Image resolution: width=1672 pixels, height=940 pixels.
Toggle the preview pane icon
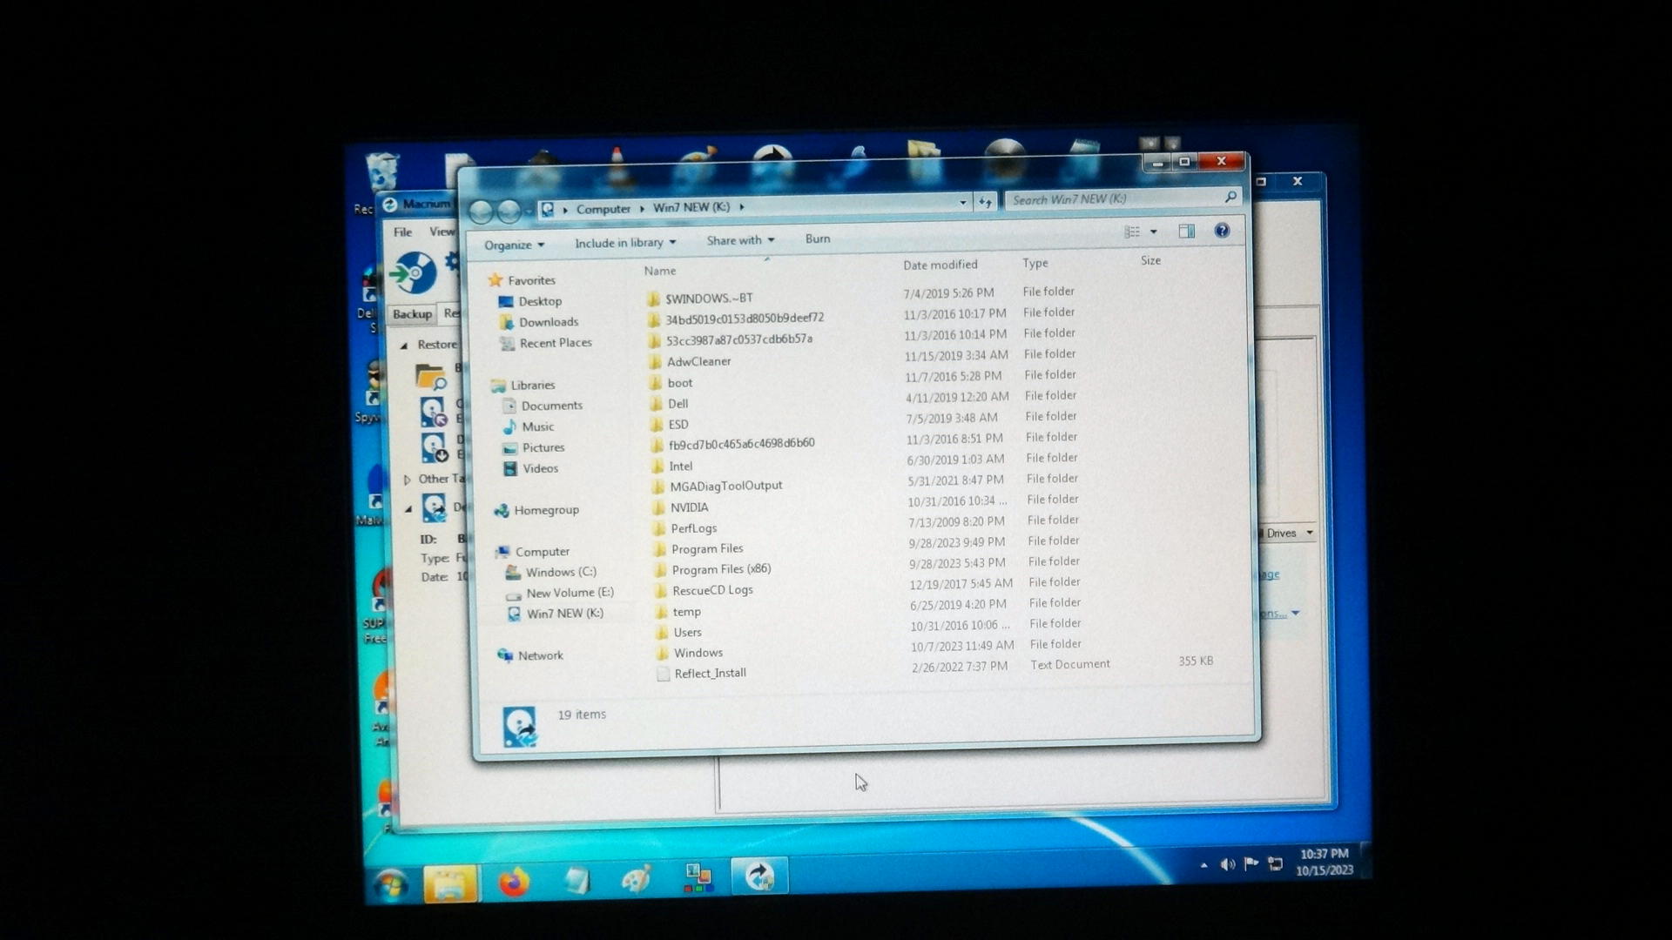pyautogui.click(x=1186, y=231)
